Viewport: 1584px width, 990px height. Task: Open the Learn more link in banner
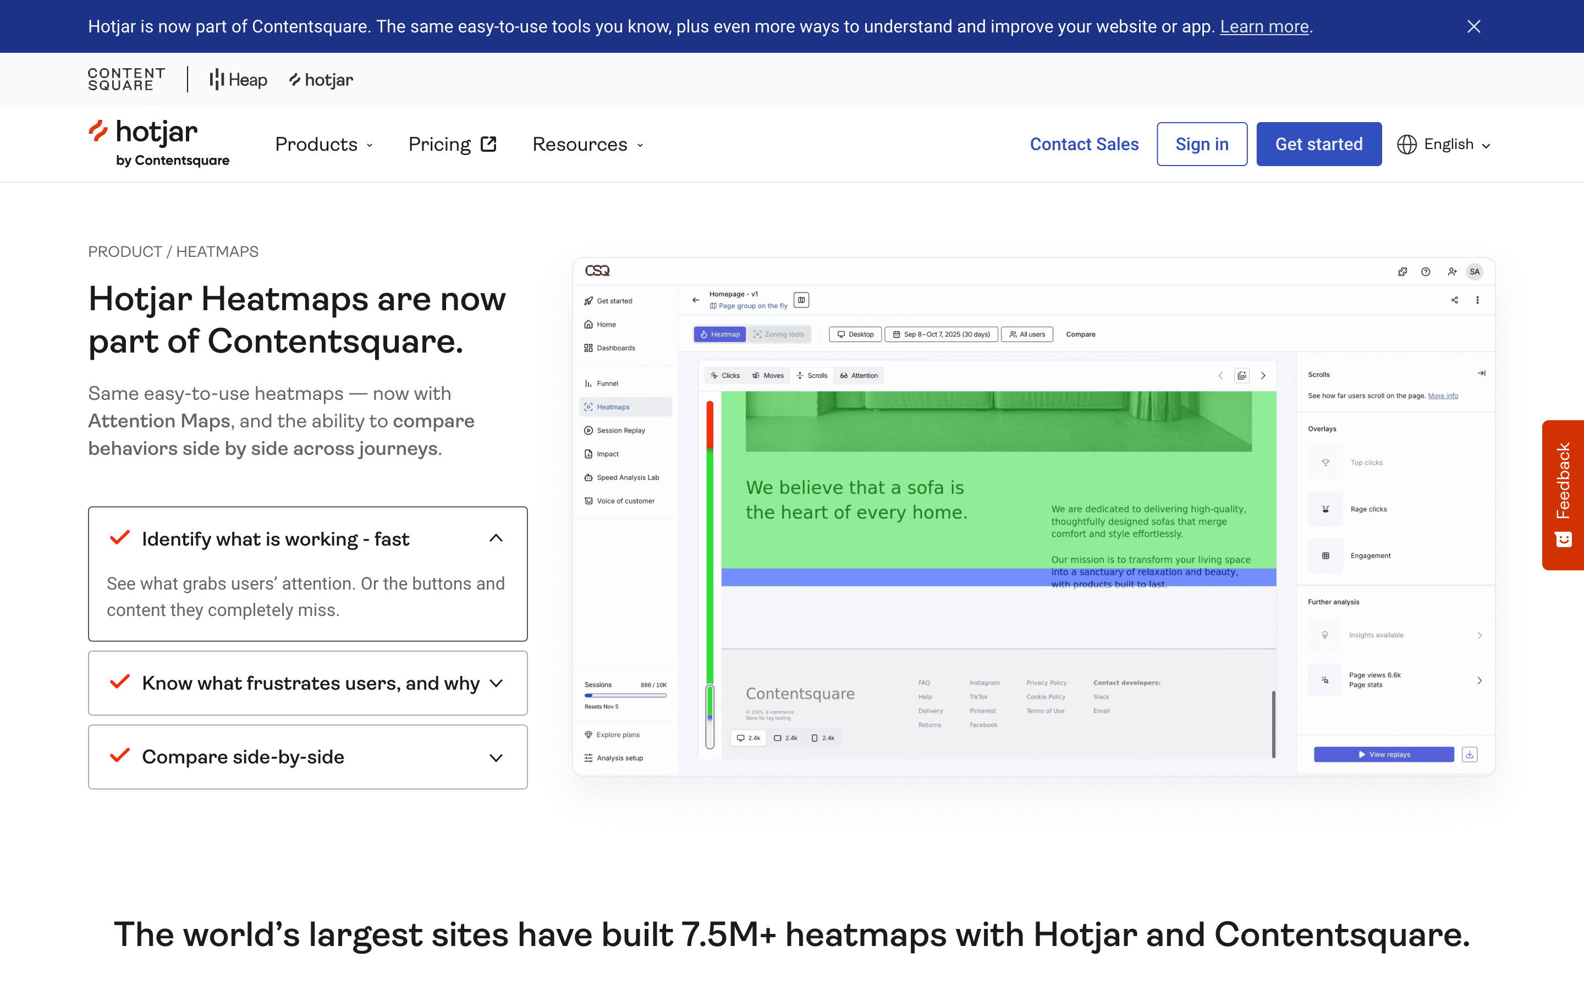click(1264, 26)
